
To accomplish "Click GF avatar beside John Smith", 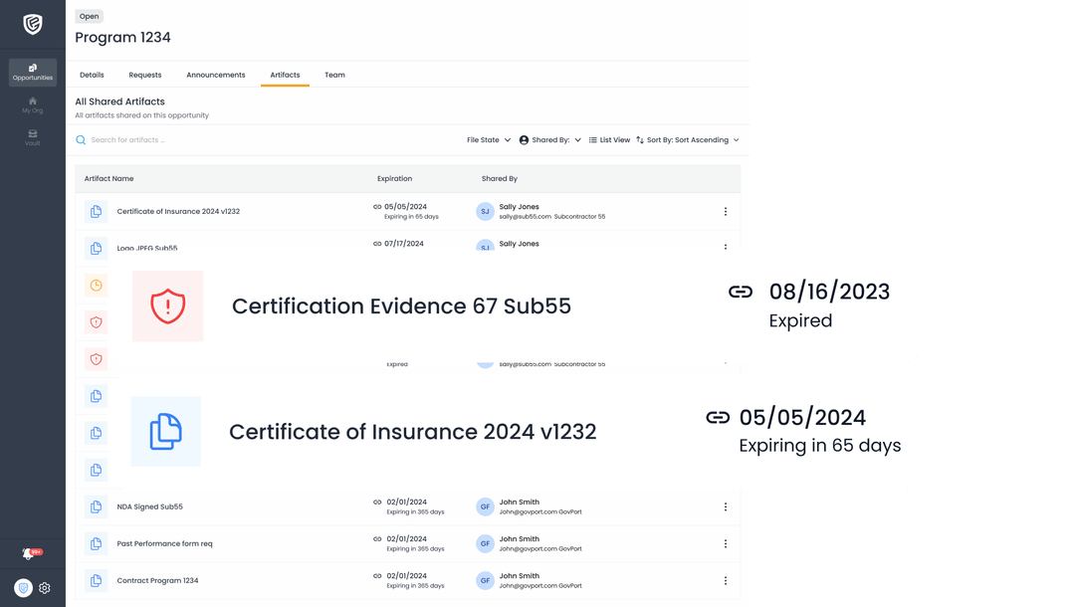I will coord(485,506).
